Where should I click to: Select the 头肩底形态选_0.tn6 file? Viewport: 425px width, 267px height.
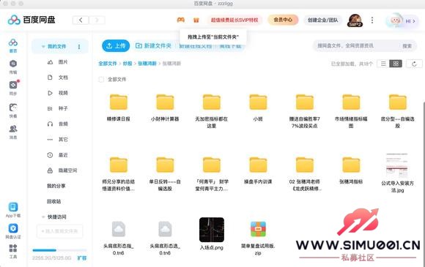pos(165,238)
